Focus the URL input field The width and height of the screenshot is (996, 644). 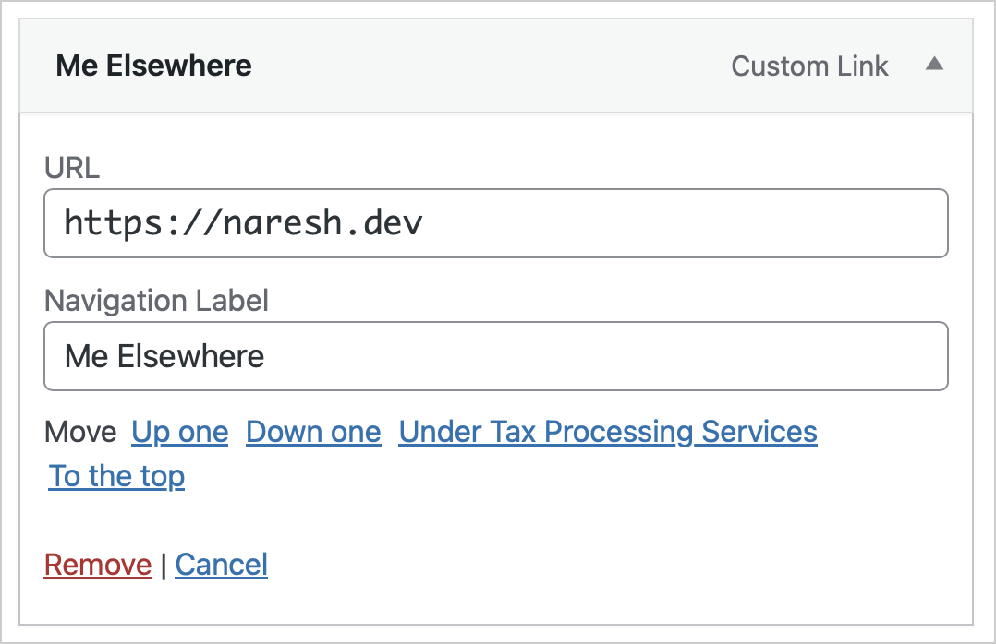point(496,223)
